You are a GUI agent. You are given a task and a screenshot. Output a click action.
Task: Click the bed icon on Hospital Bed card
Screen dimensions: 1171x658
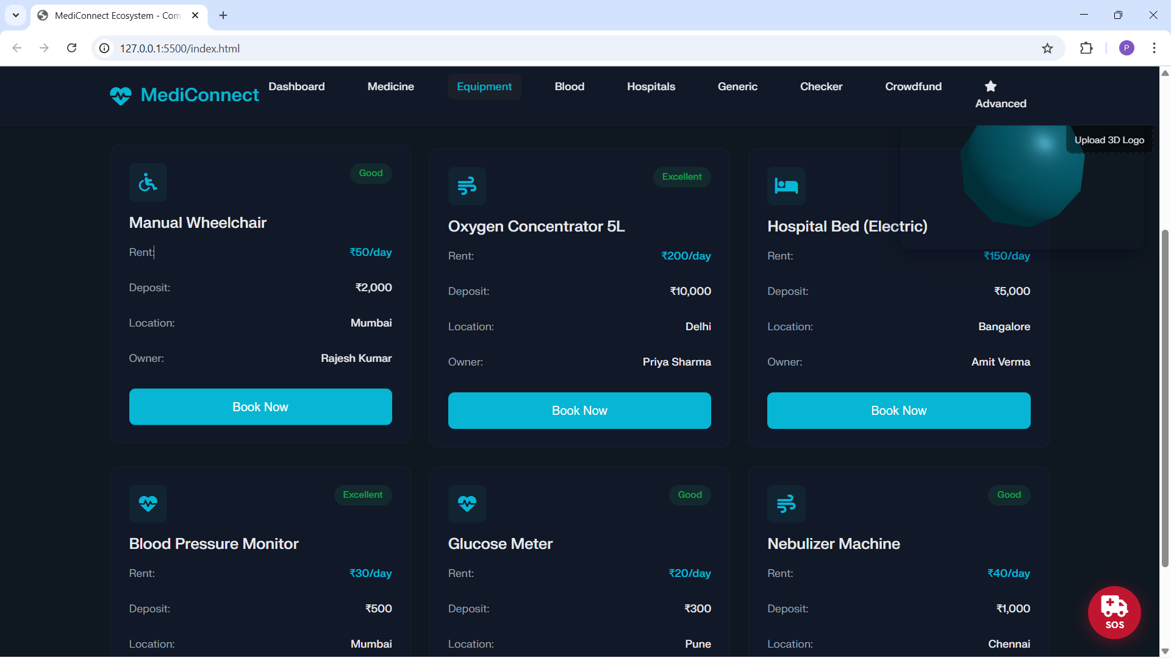[786, 186]
